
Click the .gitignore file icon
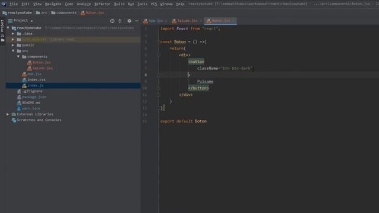pyautogui.click(x=19, y=91)
